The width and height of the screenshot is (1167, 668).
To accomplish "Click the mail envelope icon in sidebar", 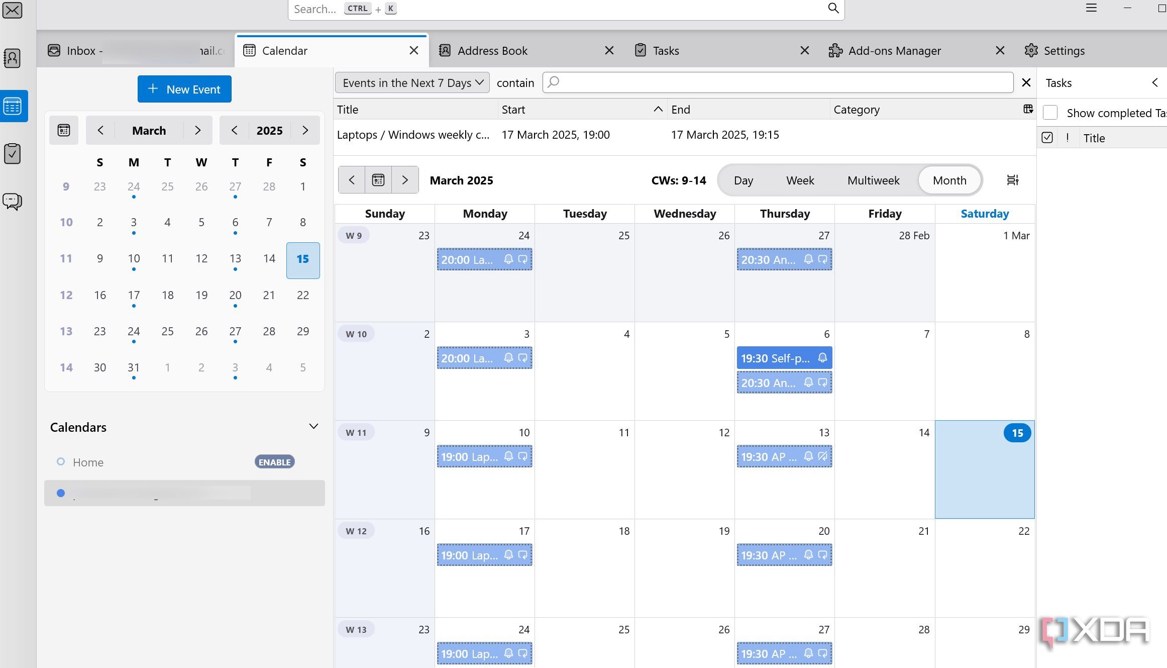I will 12,10.
